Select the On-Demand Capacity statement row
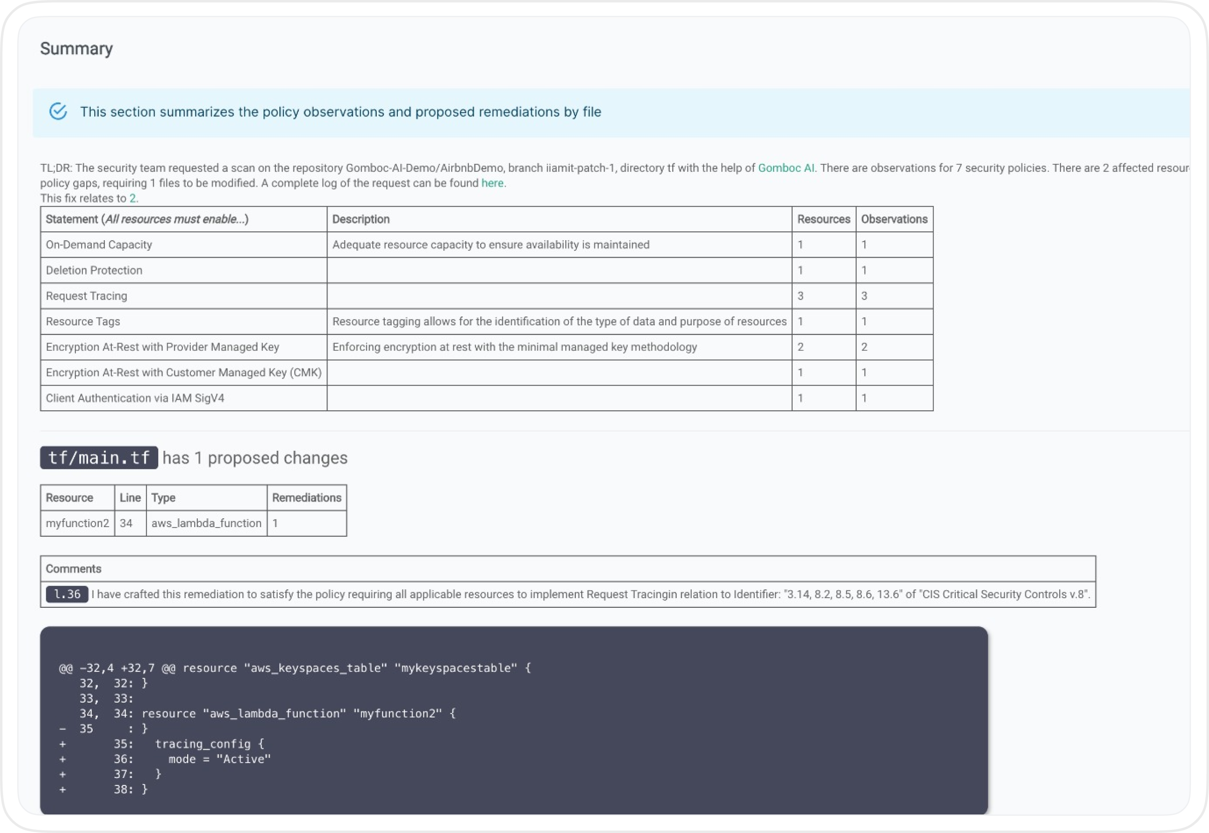Viewport: 1209px width, 833px height. pos(486,244)
